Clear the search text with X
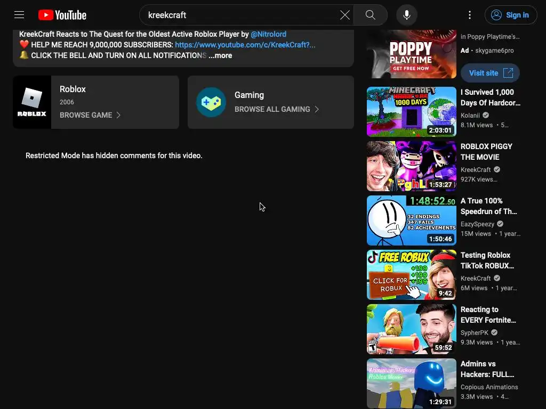Screen dimensions: 546x409 (x=345, y=15)
